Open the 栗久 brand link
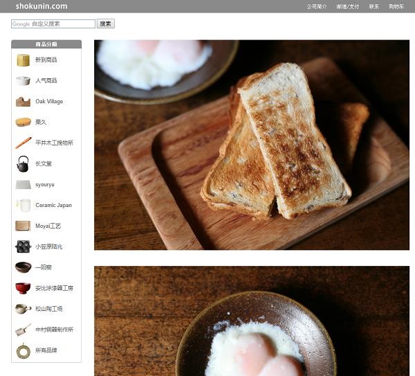The width and height of the screenshot is (415, 376). point(41,122)
